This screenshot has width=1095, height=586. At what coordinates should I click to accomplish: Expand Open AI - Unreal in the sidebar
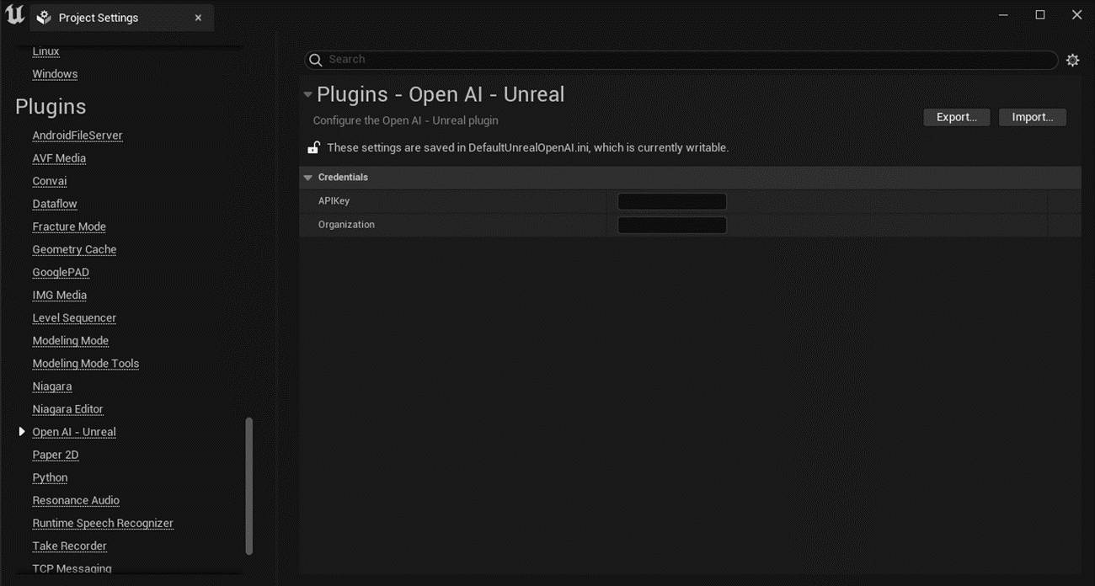[x=21, y=431]
